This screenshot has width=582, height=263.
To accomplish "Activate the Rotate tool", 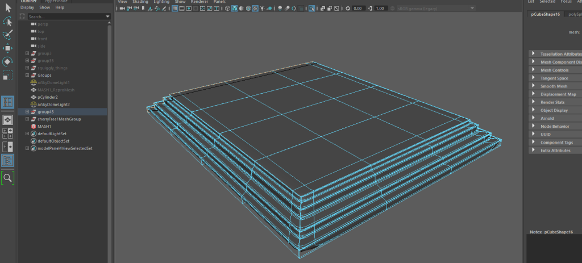I will click(8, 61).
